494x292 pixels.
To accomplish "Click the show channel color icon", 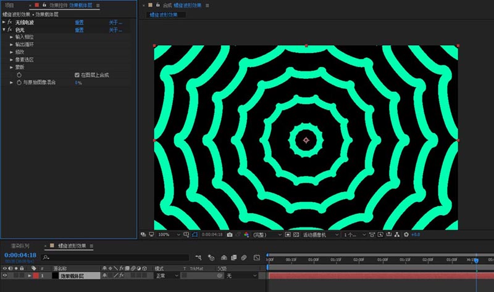I will 247,235.
